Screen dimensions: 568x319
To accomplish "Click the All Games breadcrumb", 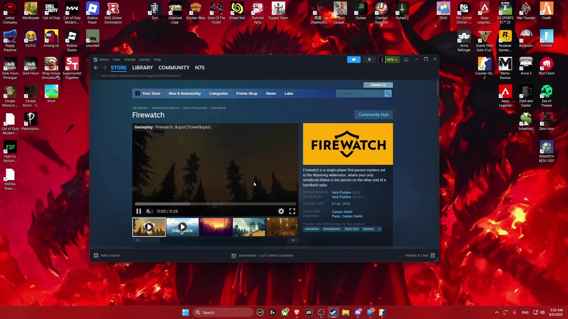I will coord(140,108).
